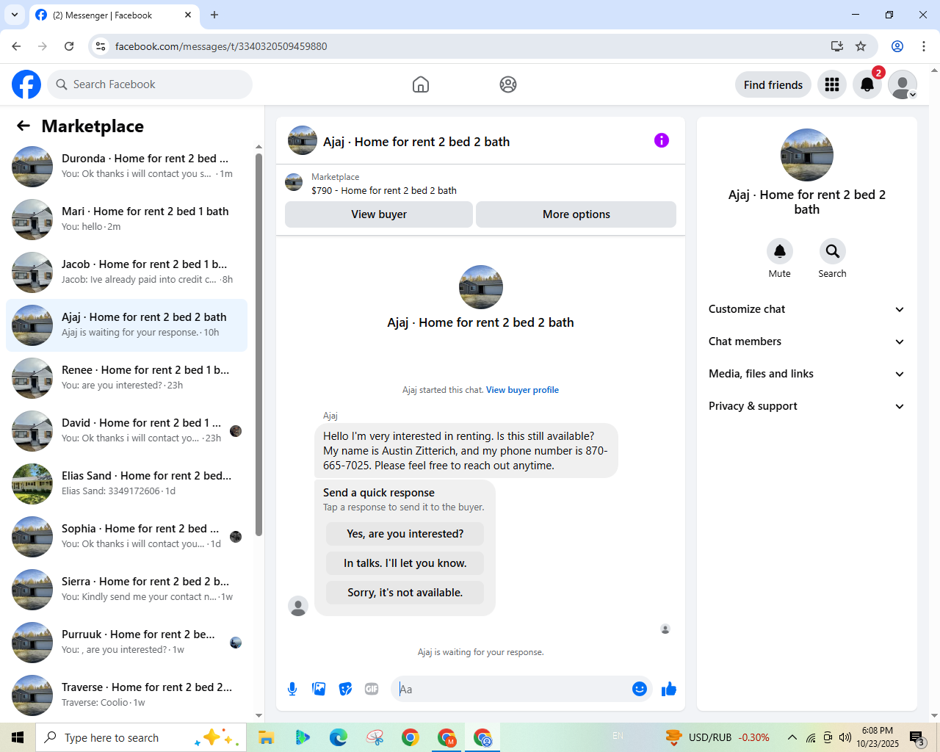The height and width of the screenshot is (752, 940).
Task: Open David conversation in list
Action: 127,431
